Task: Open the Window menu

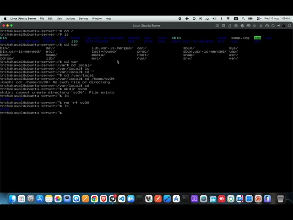Action: click(97, 18)
